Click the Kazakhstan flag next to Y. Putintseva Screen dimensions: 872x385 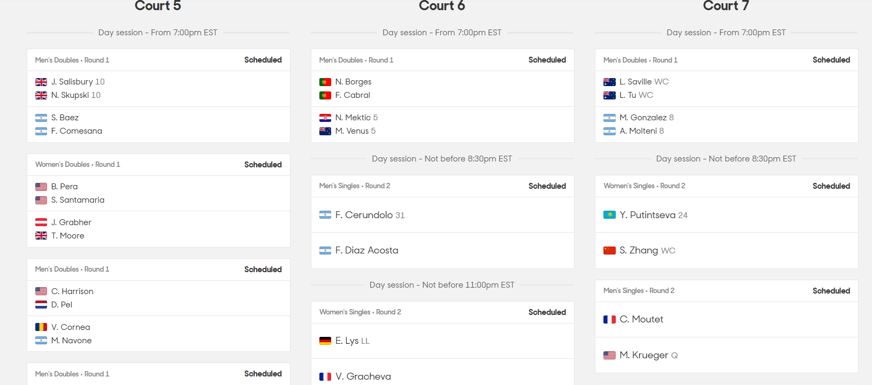click(609, 215)
